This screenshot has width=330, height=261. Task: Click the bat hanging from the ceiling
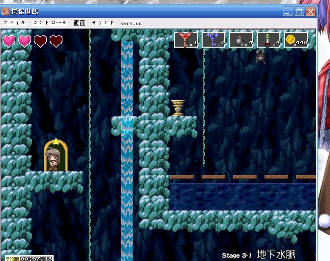(261, 57)
